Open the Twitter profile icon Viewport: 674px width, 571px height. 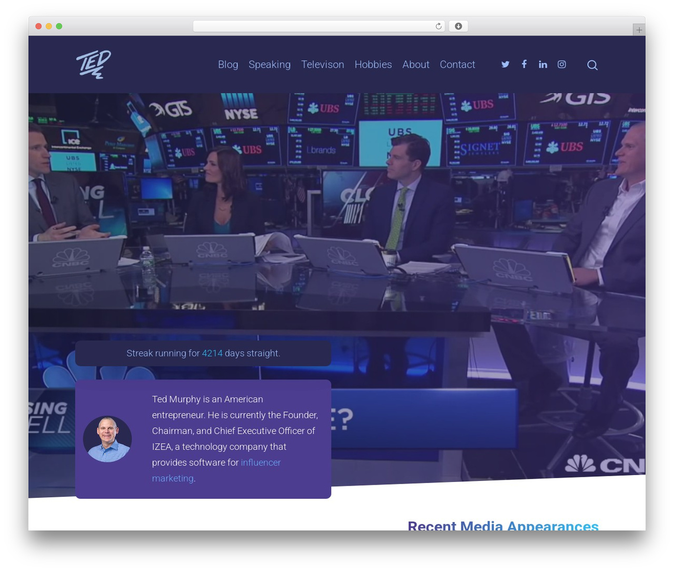tap(506, 64)
